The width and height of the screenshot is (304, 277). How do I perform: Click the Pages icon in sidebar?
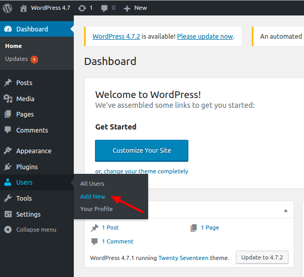pos(8,114)
